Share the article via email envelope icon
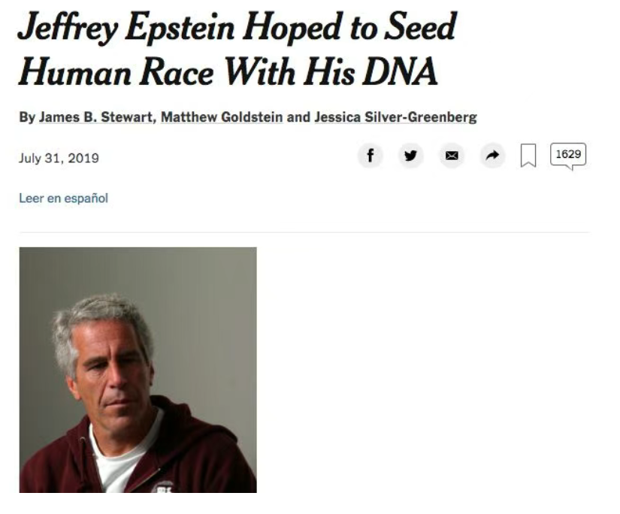 coord(452,156)
